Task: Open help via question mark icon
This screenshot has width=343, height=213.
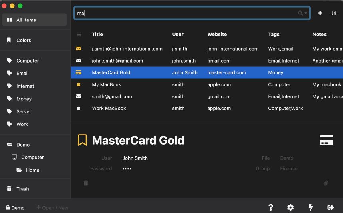Action: [x=271, y=207]
